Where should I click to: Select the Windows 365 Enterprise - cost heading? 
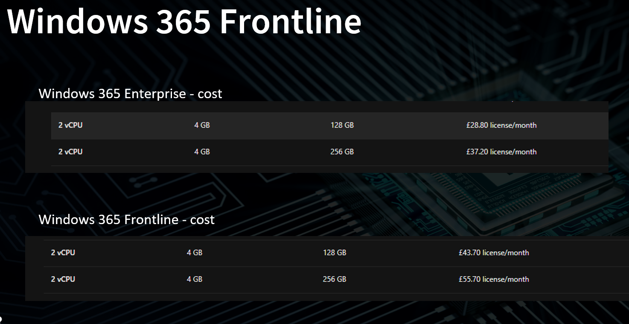pyautogui.click(x=130, y=93)
